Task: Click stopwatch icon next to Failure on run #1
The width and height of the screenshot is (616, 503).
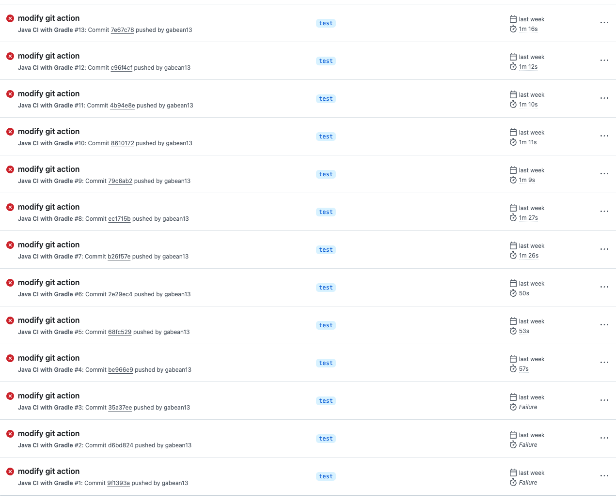Action: (513, 483)
